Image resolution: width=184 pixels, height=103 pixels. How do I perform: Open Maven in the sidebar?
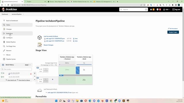(x=8, y=55)
